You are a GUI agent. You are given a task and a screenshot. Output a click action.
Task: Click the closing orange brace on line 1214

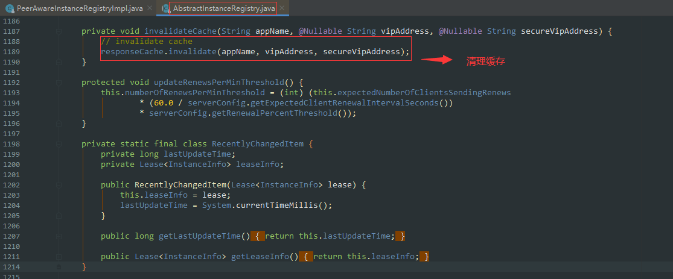(84, 266)
